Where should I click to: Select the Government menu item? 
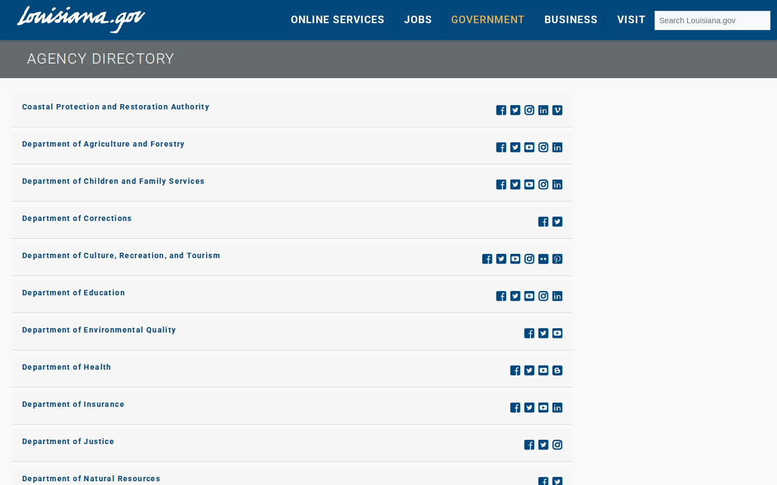tap(488, 20)
